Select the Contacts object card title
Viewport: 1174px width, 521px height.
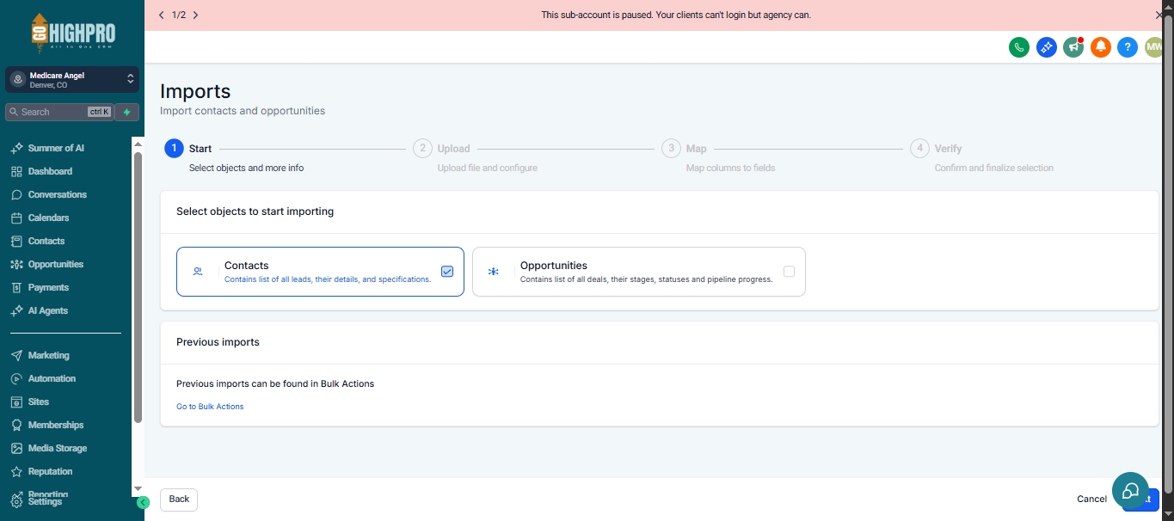coord(247,266)
